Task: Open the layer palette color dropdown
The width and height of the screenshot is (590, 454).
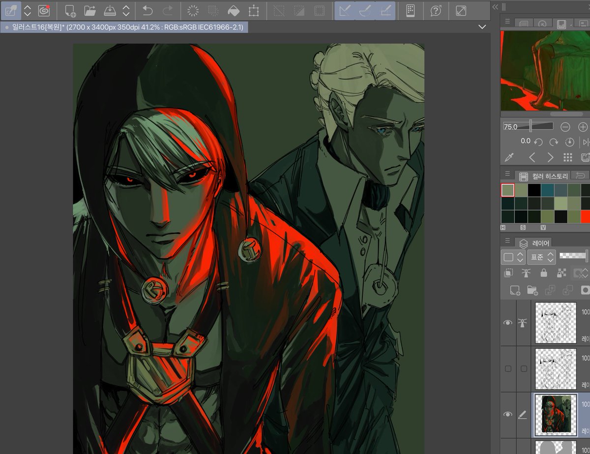Action: click(x=512, y=256)
